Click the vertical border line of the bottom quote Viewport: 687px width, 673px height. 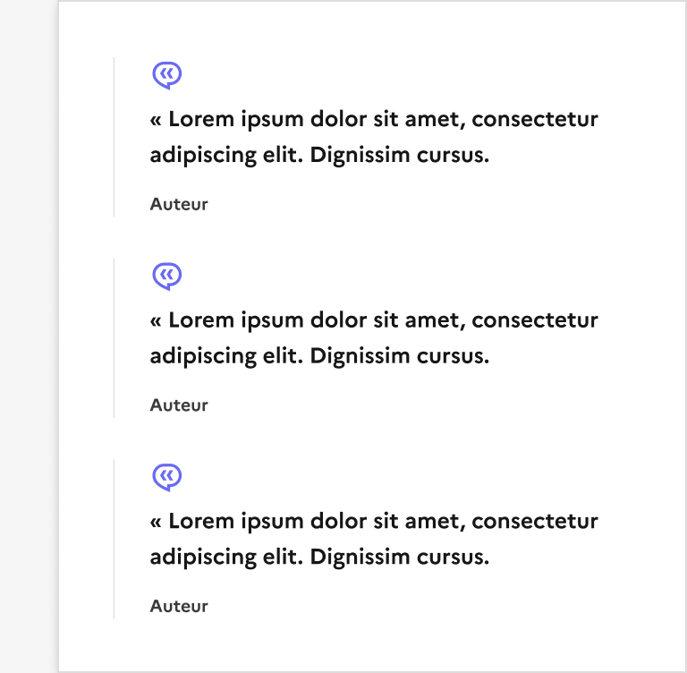114,539
